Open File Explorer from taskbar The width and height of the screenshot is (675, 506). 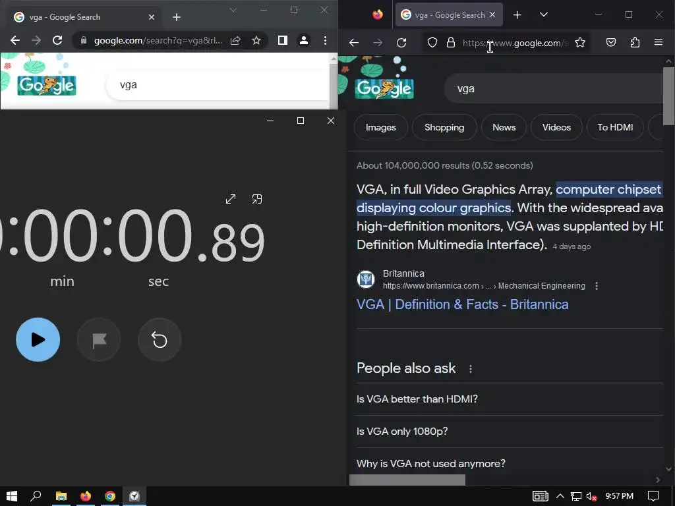point(61,496)
